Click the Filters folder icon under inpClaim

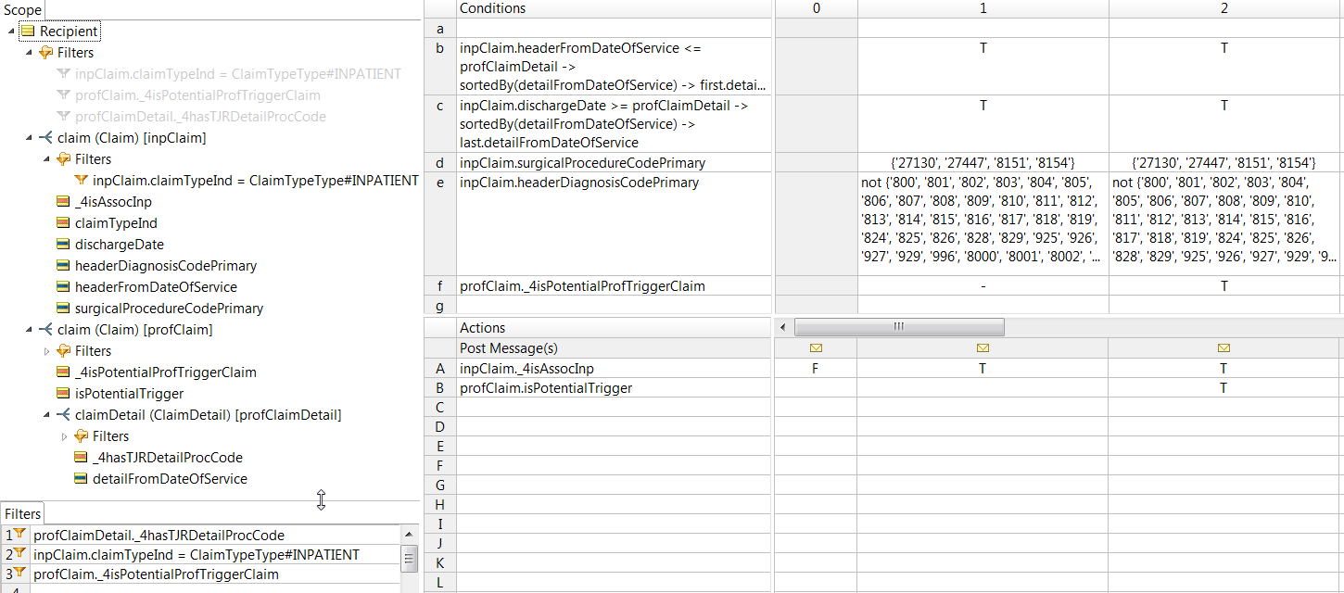click(x=63, y=159)
